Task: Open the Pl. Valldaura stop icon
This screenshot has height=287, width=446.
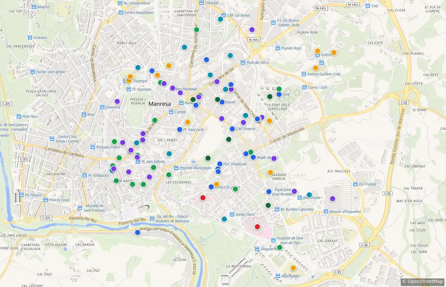Action: pyautogui.click(x=84, y=175)
